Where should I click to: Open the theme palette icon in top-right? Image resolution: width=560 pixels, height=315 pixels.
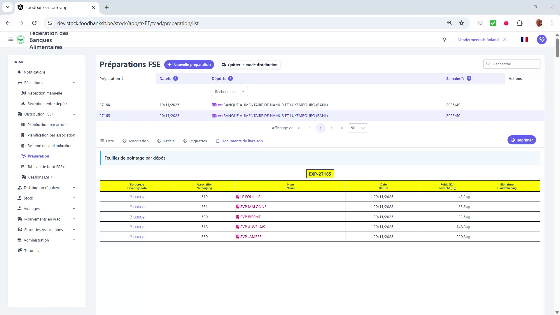tap(542, 39)
